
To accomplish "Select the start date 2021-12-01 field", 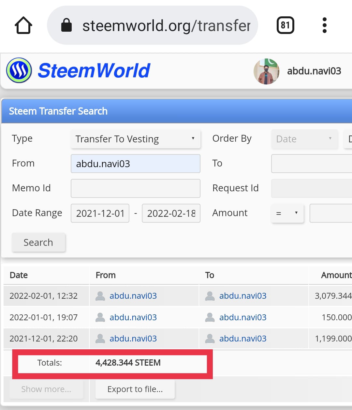I will pyautogui.click(x=100, y=213).
